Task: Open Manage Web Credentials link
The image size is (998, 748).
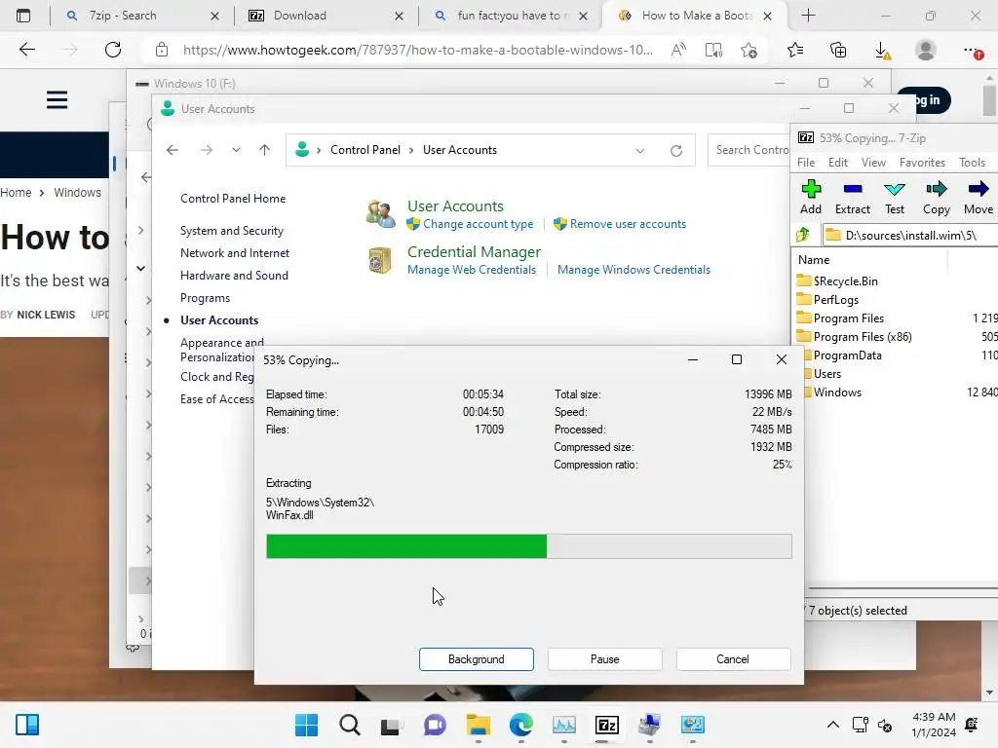Action: click(x=472, y=270)
